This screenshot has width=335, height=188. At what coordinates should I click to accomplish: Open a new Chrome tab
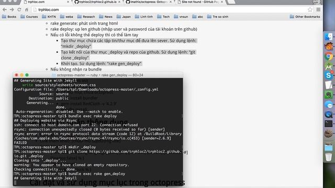point(231,2)
